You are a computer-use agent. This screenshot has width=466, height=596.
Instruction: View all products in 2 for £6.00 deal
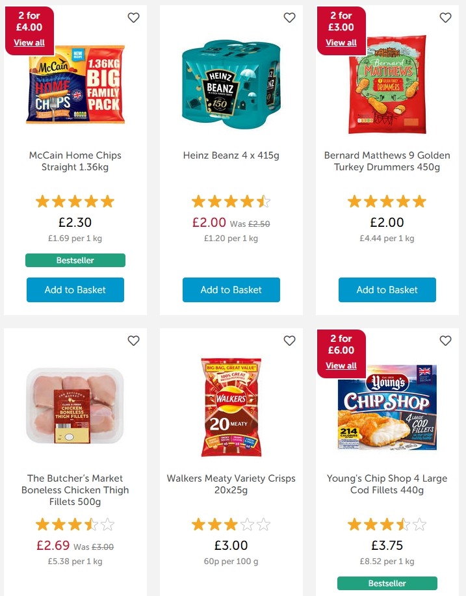[x=341, y=365]
